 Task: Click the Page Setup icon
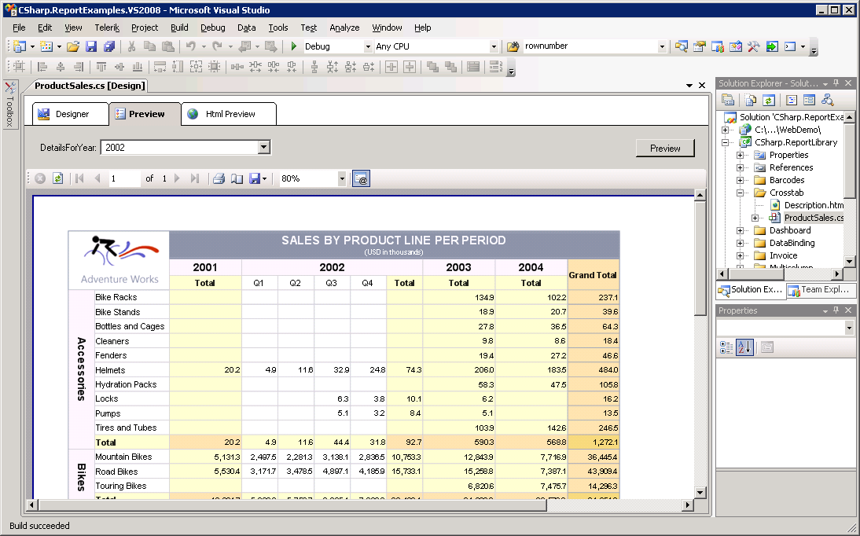pyautogui.click(x=237, y=179)
